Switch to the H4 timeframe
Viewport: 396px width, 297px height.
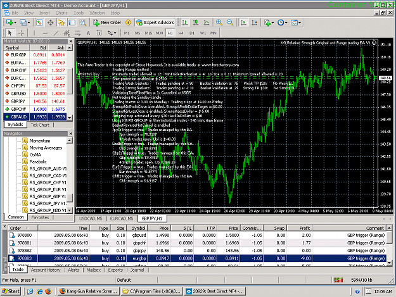181,33
